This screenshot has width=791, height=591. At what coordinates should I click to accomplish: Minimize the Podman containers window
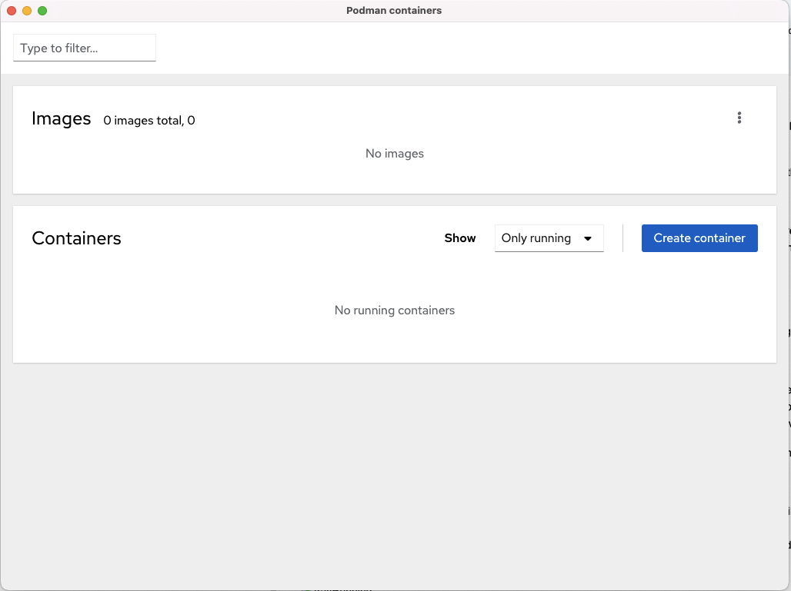point(27,11)
